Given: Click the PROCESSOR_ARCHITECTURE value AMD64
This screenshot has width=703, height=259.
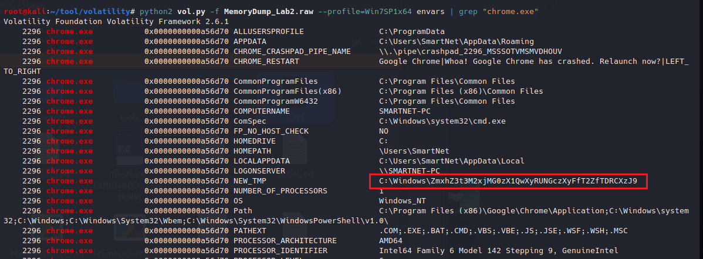Looking at the screenshot, I should click(391, 241).
